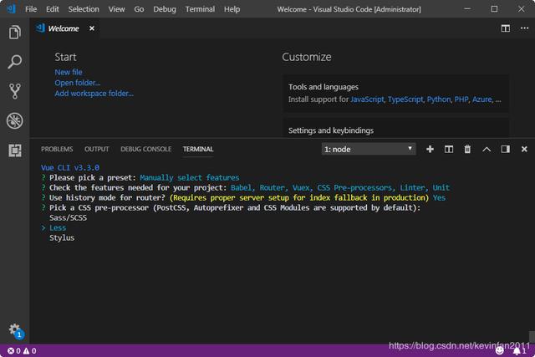Viewport: 535px width, 357px height.
Task: Open the Source Control view
Action: tap(15, 91)
